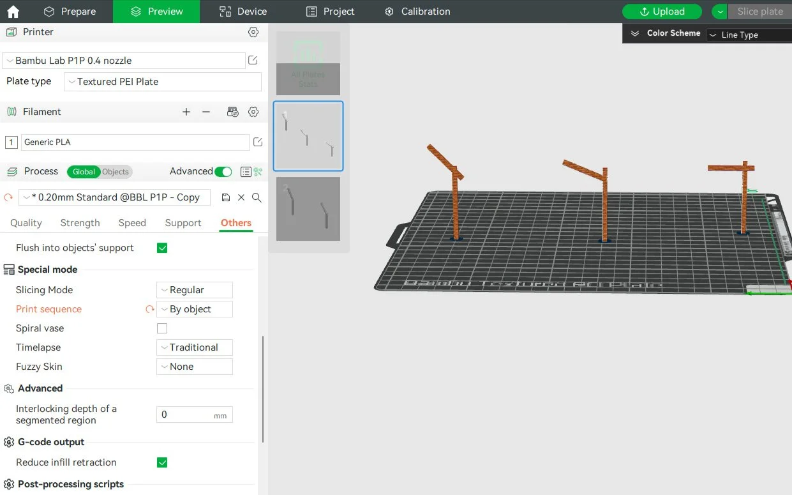Image resolution: width=792 pixels, height=495 pixels.
Task: Edit the Generic PLA filament preset
Action: coord(258,142)
